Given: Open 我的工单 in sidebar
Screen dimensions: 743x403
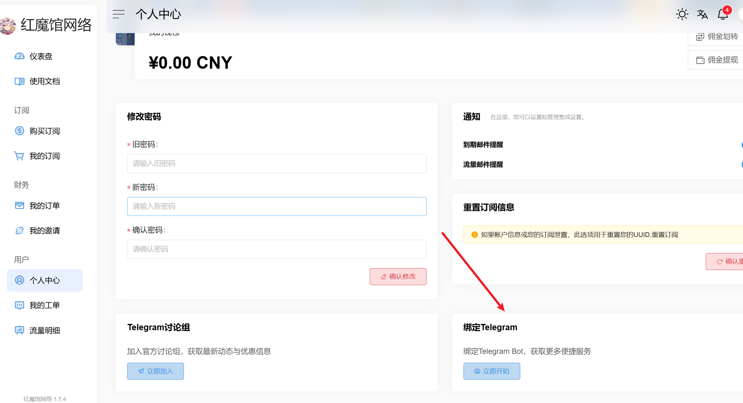Looking at the screenshot, I should (x=44, y=305).
